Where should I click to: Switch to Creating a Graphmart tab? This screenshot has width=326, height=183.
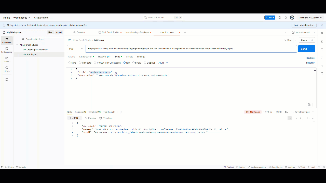(x=138, y=32)
